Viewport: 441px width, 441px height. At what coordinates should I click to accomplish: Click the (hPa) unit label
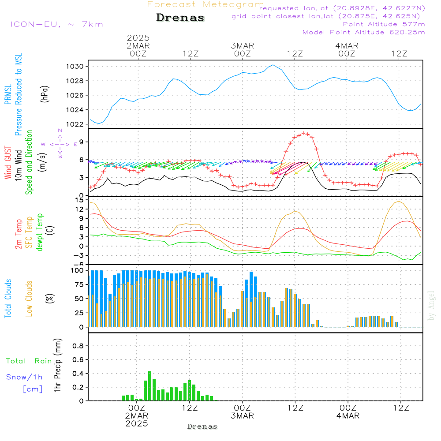pyautogui.click(x=45, y=93)
